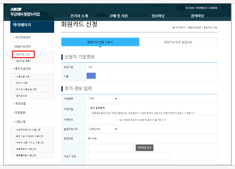This screenshot has width=235, height=169.
Task: Select the 회원카드/번호 신청서 tab
Action: pos(100,42)
